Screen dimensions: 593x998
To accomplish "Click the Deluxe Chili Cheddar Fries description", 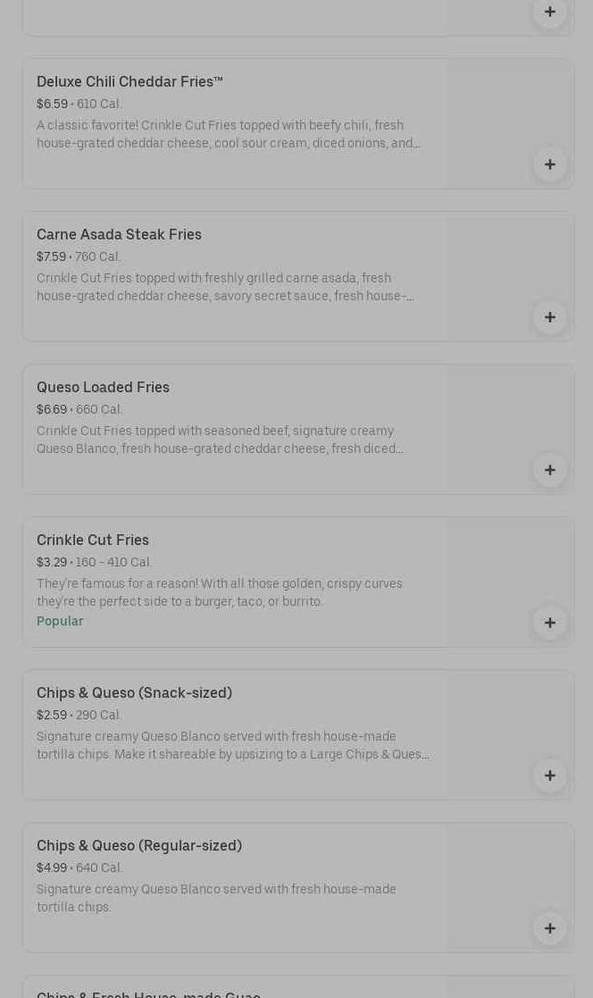I will click(228, 135).
